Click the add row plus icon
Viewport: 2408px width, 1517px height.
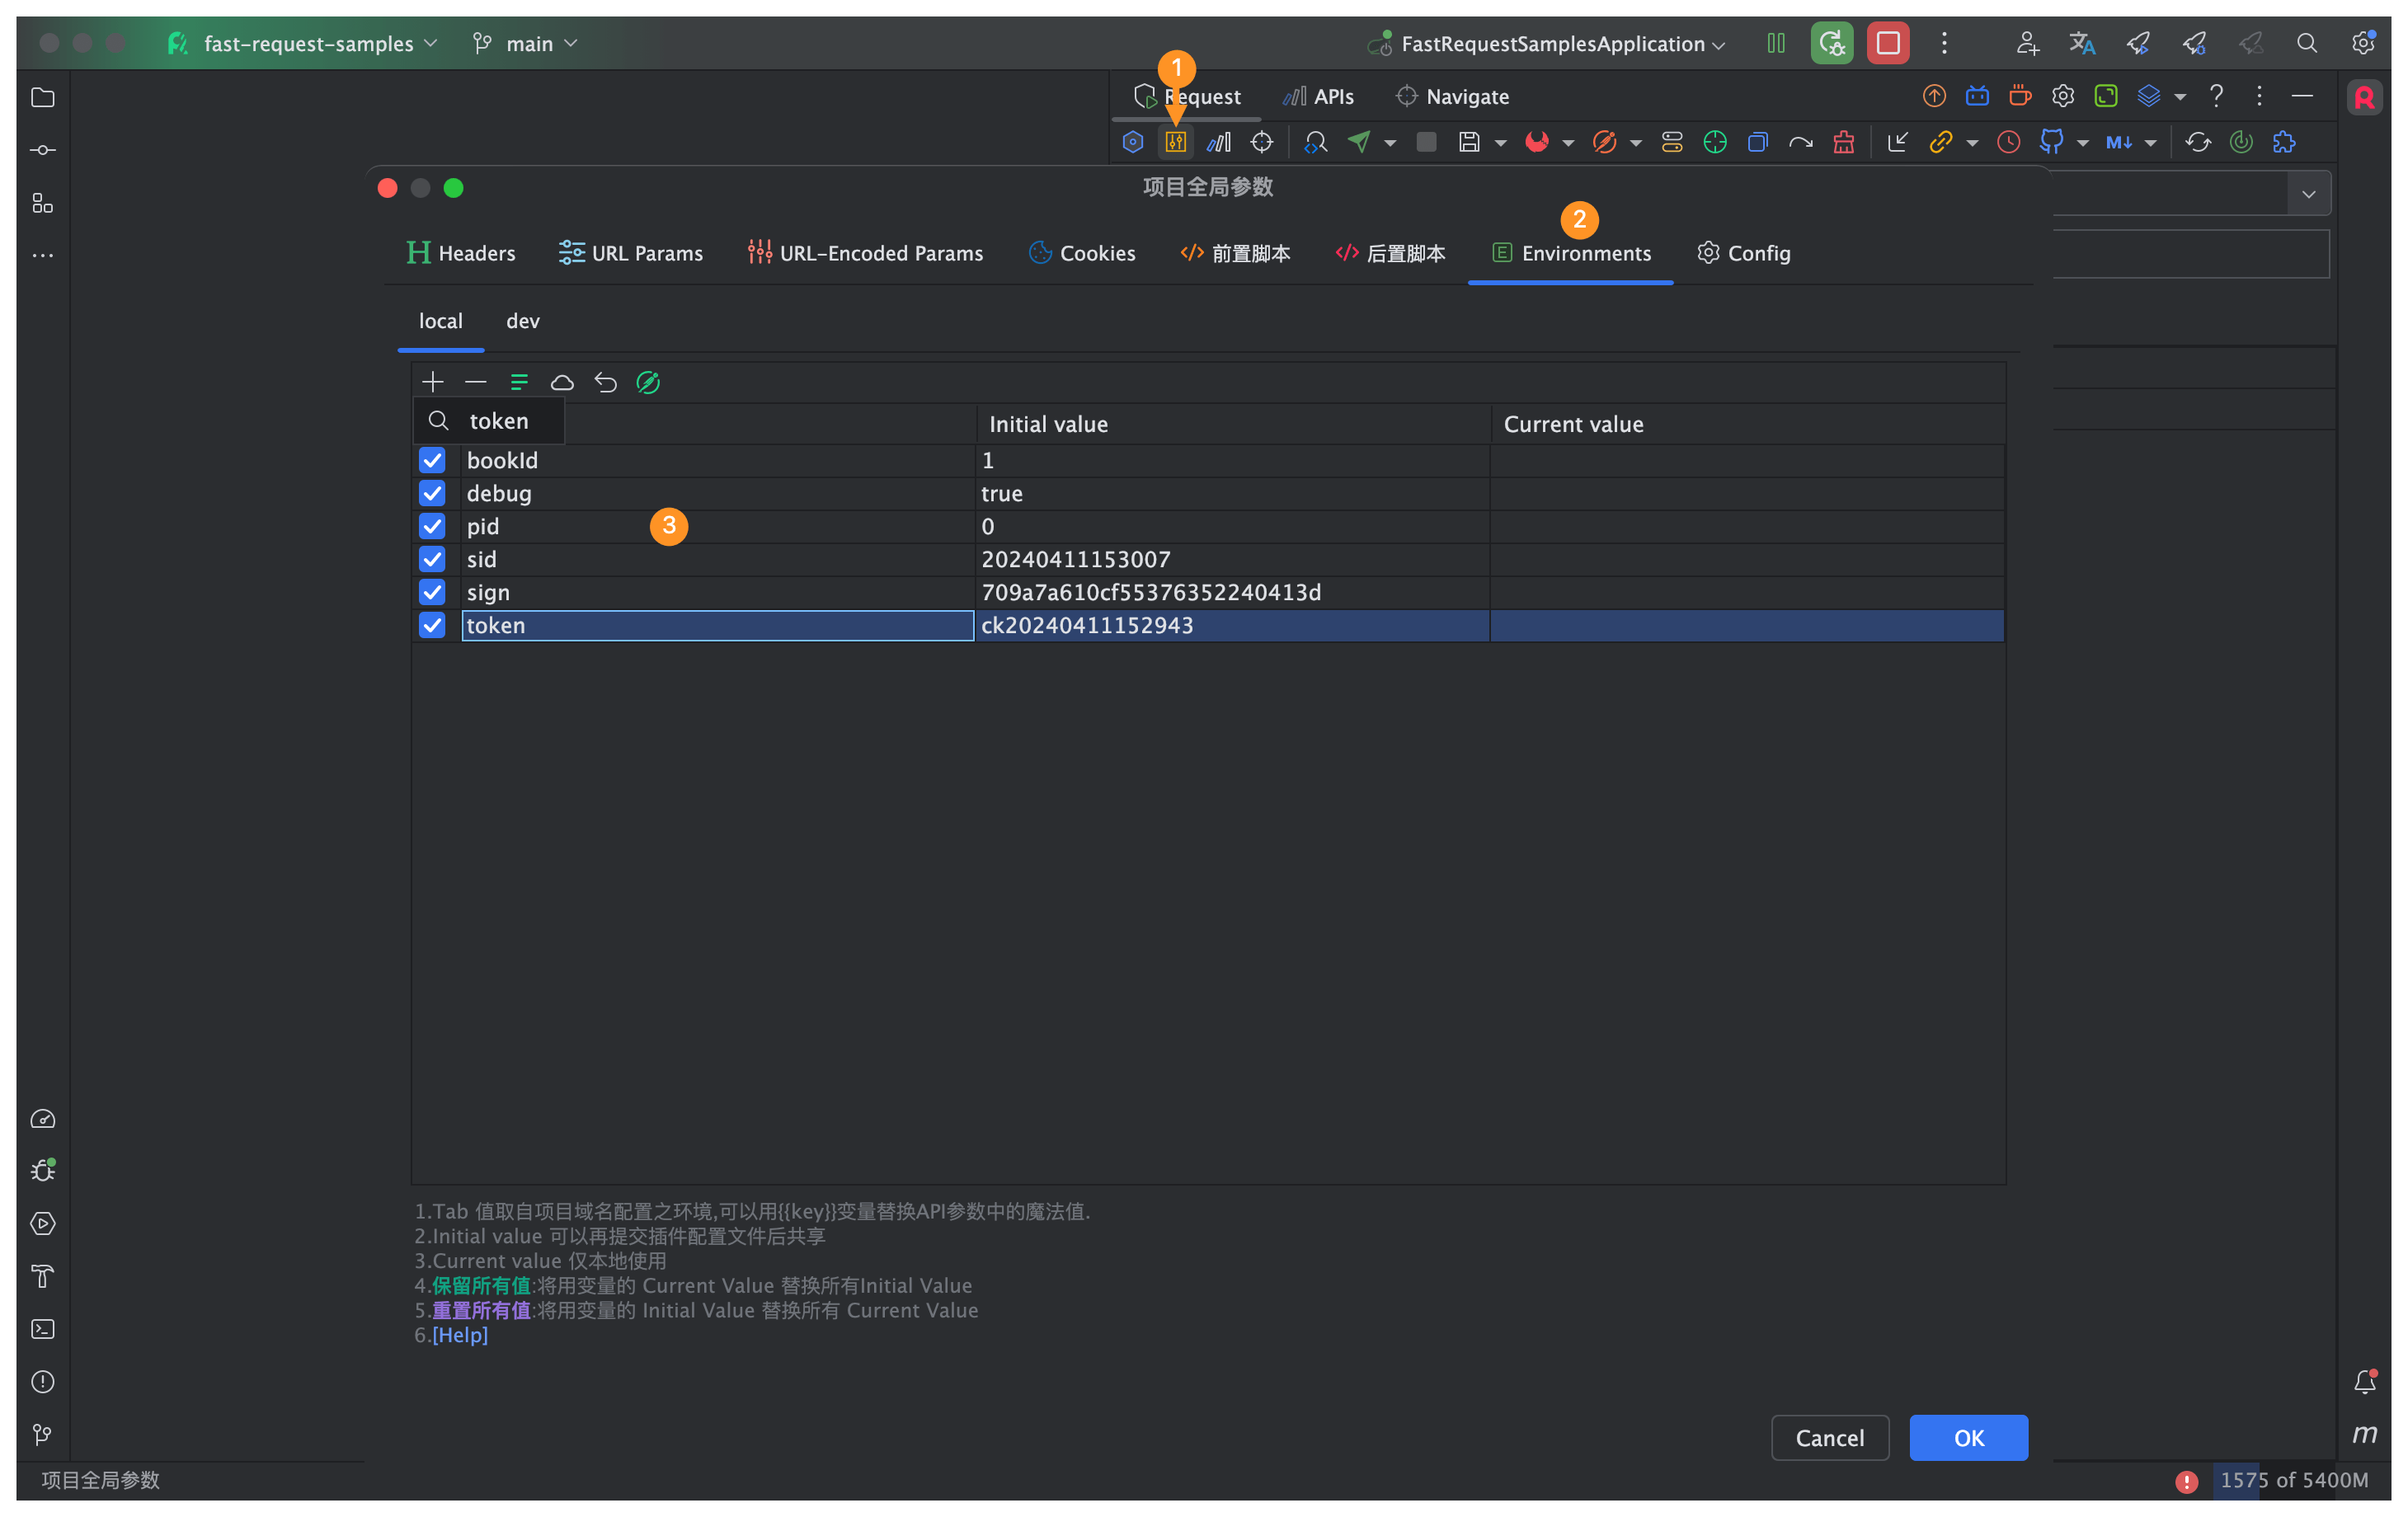click(x=432, y=382)
